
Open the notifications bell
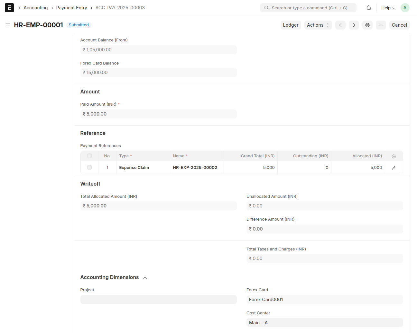click(x=369, y=8)
